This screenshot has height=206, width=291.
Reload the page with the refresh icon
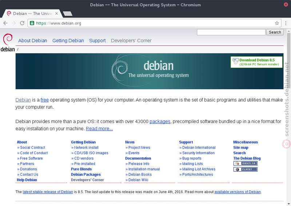[22, 23]
